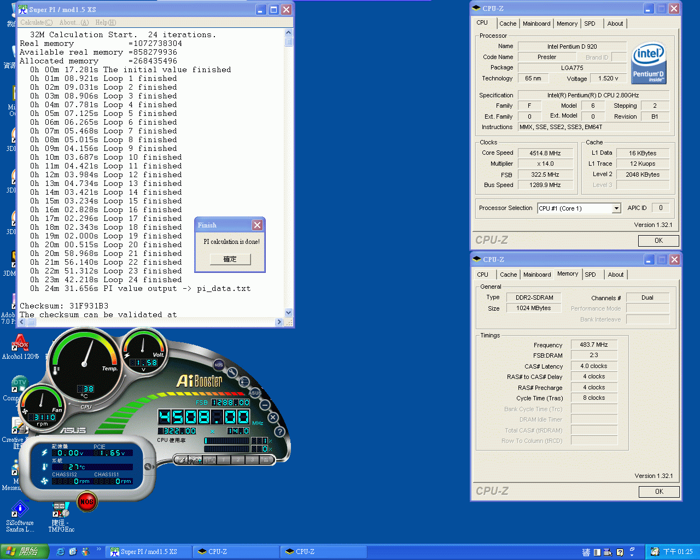
Task: Open Mainboard tab in bottom CPU-Z window
Action: coord(537,275)
